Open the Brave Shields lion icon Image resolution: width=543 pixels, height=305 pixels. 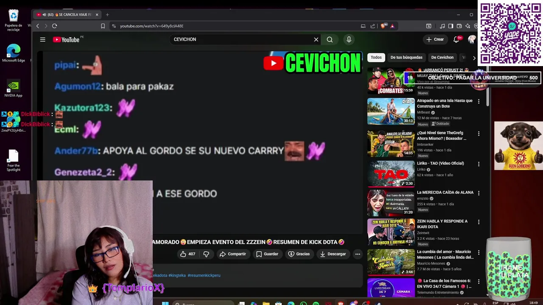pyautogui.click(x=383, y=26)
